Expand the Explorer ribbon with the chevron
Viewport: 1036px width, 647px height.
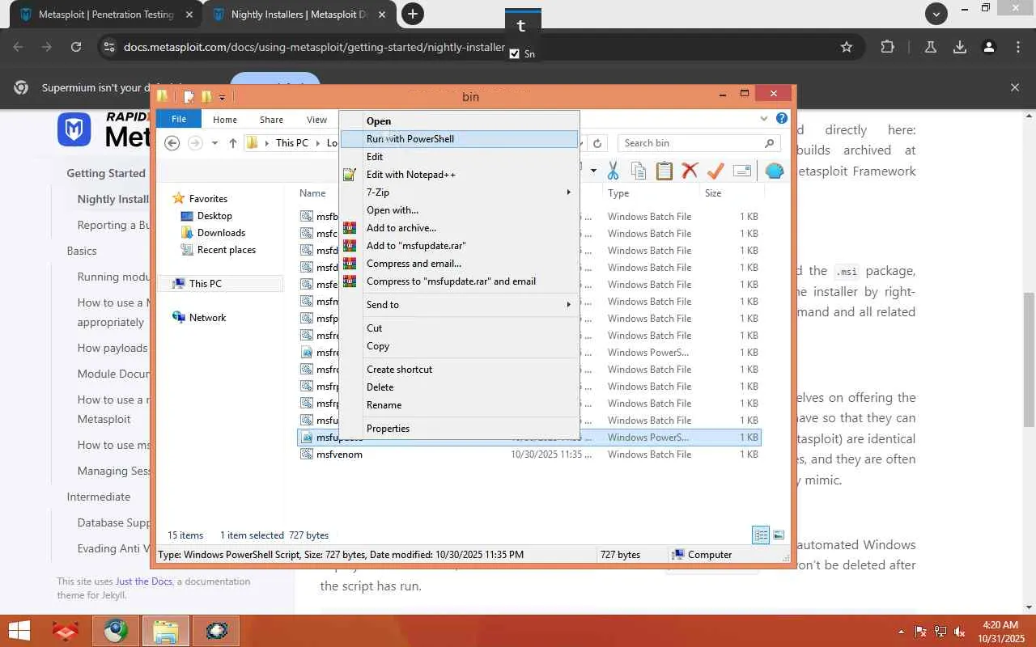point(764,119)
